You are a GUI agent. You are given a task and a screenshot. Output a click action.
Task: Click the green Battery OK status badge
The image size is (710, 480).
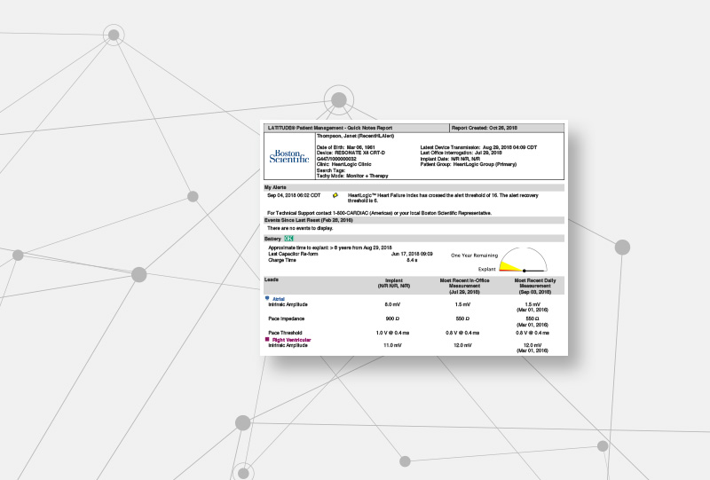[288, 239]
